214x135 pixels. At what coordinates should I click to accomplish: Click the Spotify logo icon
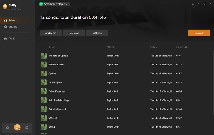tap(41, 4)
